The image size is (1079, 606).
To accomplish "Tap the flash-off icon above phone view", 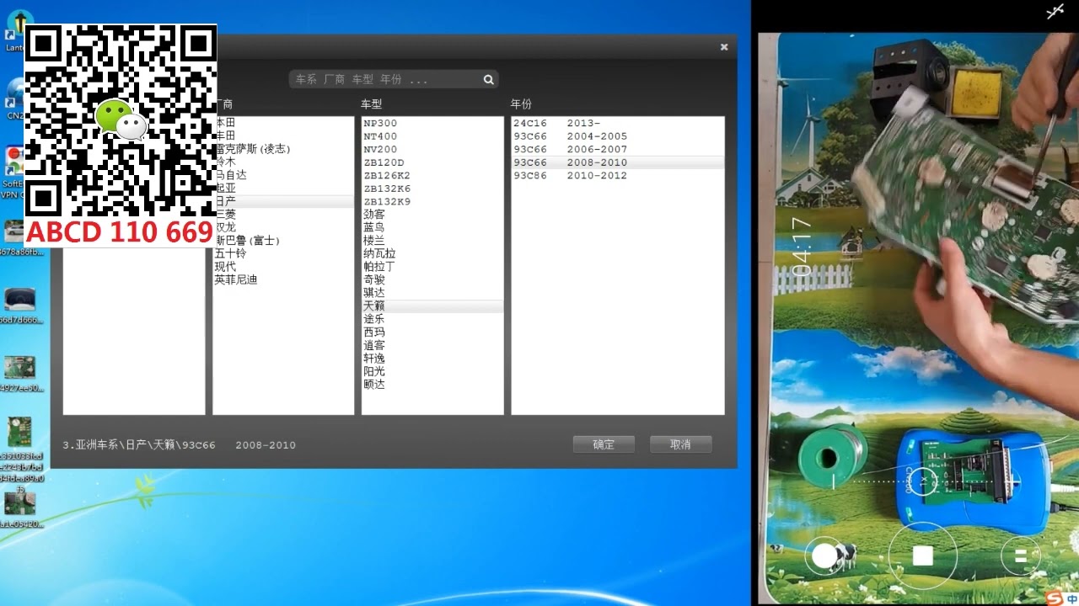I will [1055, 11].
